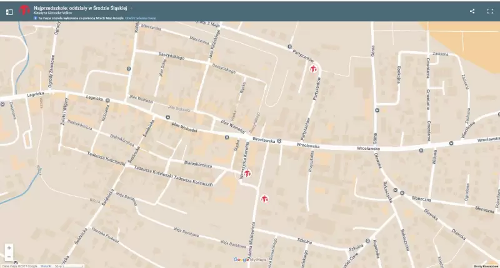Select the preschool marker near Białoskórnicza street
The image size is (500, 268).
tap(247, 173)
